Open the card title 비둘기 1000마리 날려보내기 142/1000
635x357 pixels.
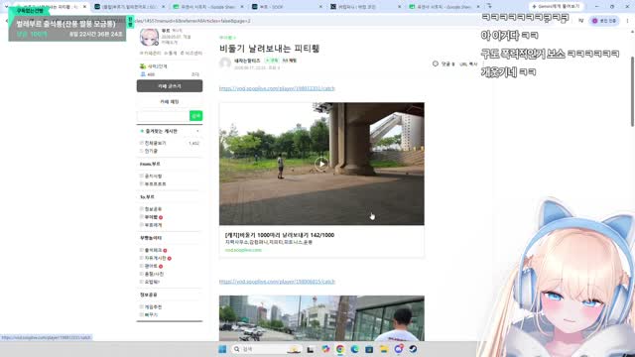(280, 235)
